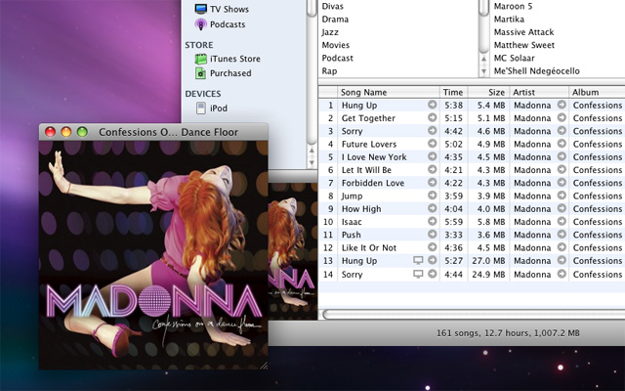625x391 pixels.
Task: Select the Rap genre
Action: pyautogui.click(x=331, y=70)
